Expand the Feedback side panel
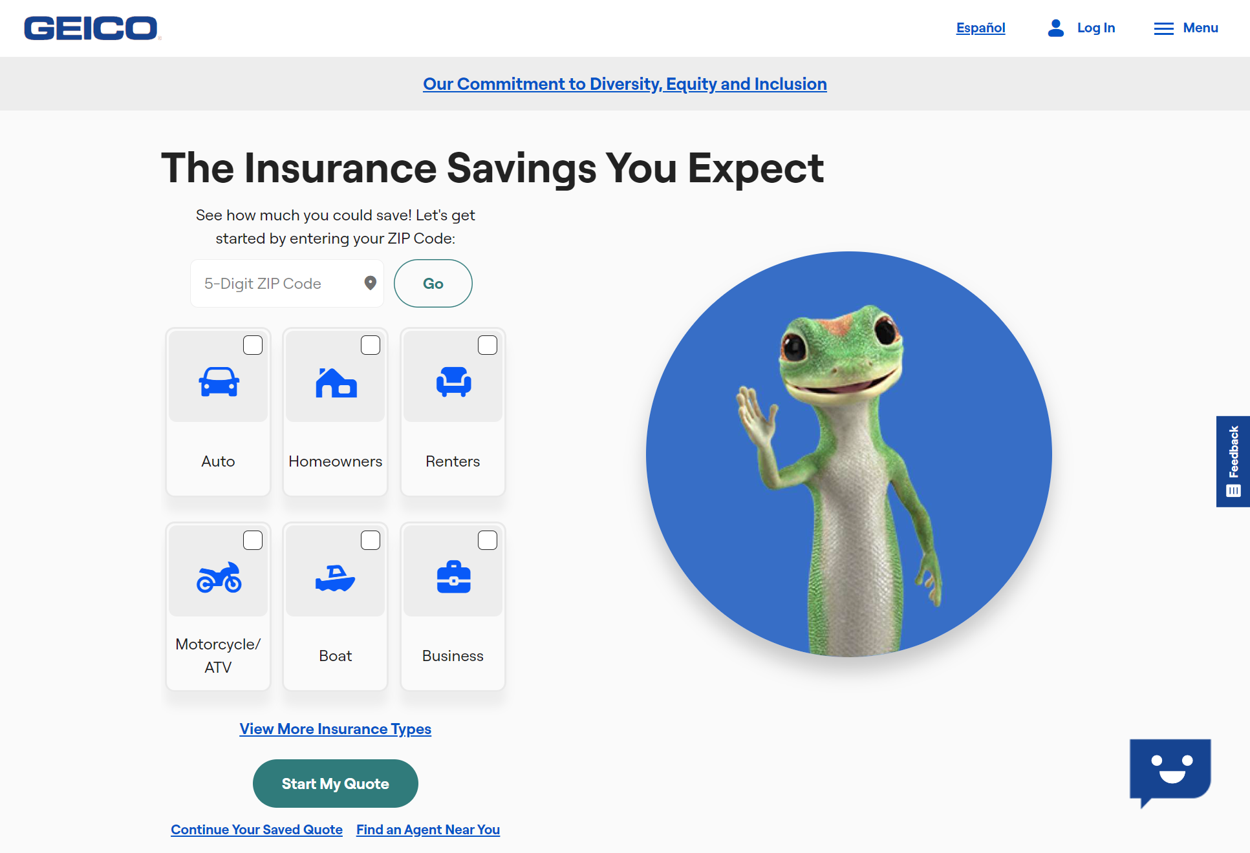This screenshot has height=853, width=1250. [x=1234, y=461]
